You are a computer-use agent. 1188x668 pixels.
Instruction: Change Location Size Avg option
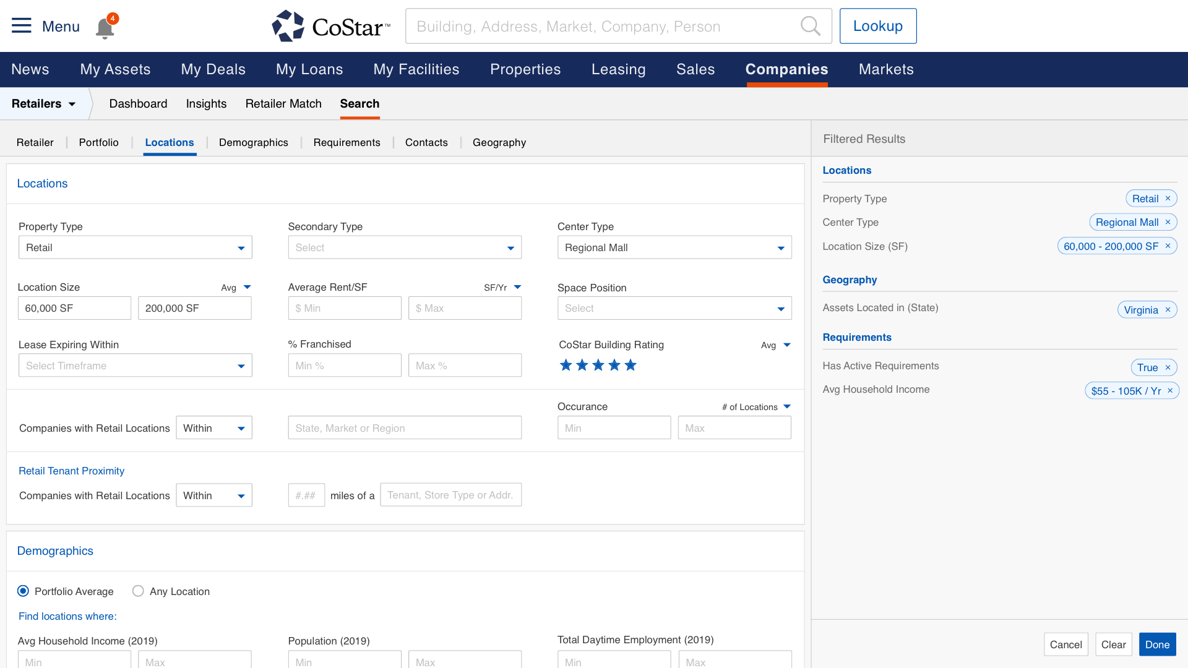click(236, 288)
